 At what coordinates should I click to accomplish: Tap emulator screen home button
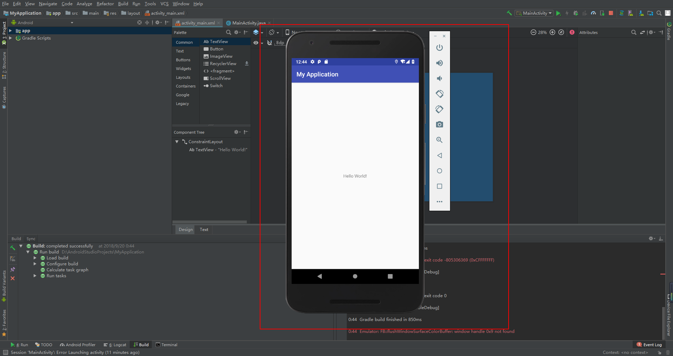(x=355, y=276)
